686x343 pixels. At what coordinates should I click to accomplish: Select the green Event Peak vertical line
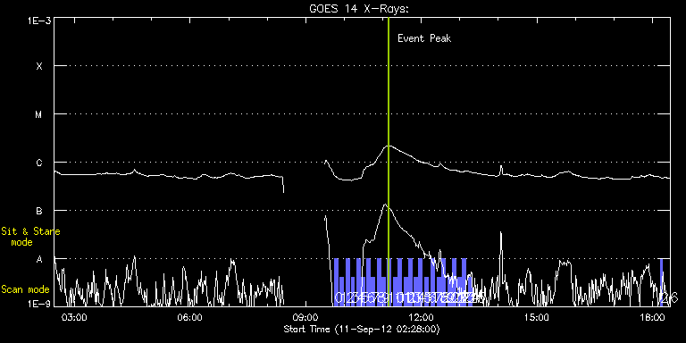[388, 162]
